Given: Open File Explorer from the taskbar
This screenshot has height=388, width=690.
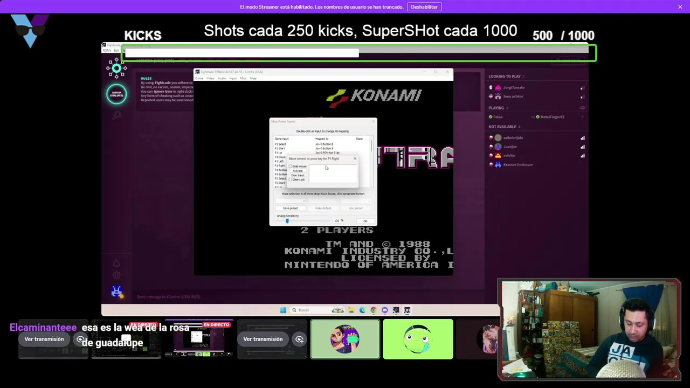Looking at the screenshot, I should [x=351, y=310].
